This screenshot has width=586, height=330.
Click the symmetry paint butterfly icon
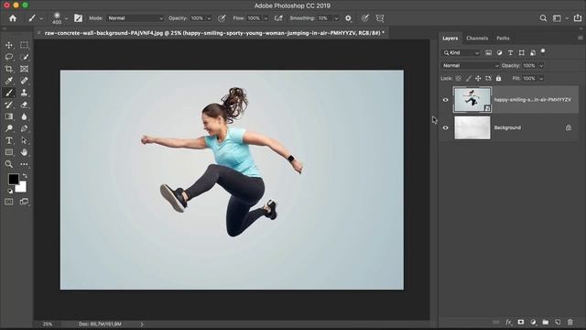[380, 18]
